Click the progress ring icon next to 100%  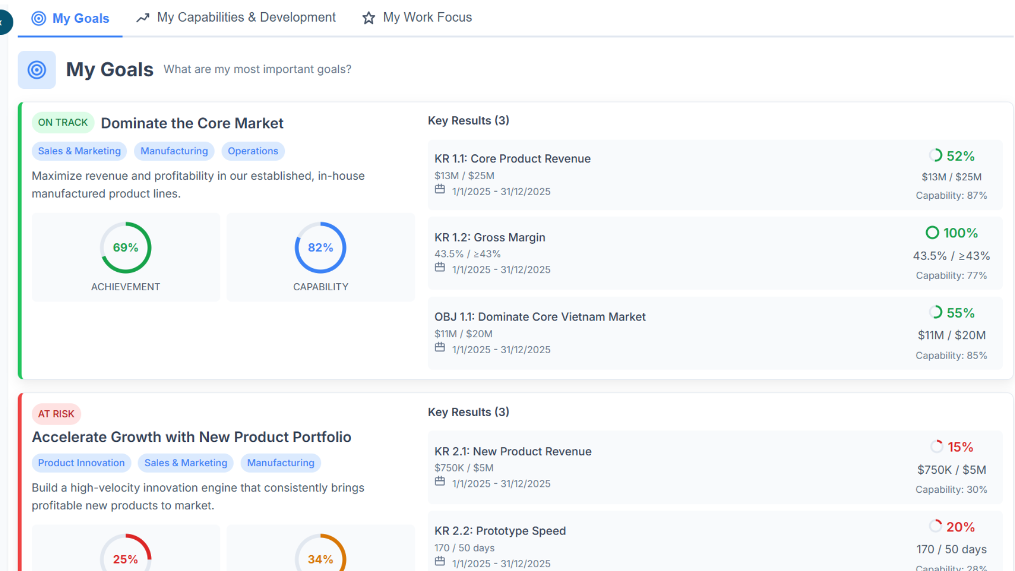tap(932, 233)
